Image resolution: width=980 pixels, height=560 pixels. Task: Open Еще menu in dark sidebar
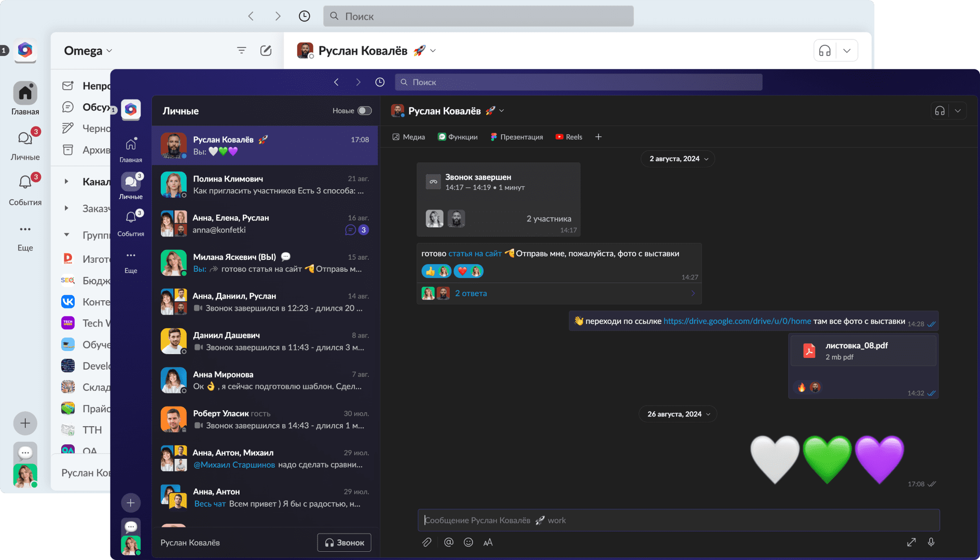point(131,262)
